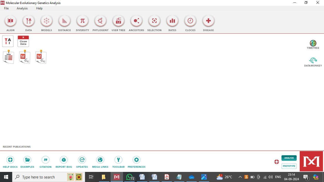The image size is (324, 182).
Task: Open the weather widget showing 26°C
Action: (225, 177)
